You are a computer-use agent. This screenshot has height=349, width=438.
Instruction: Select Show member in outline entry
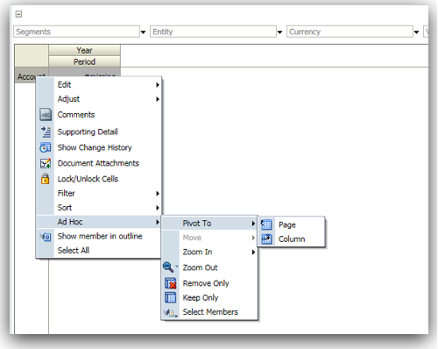tap(99, 236)
